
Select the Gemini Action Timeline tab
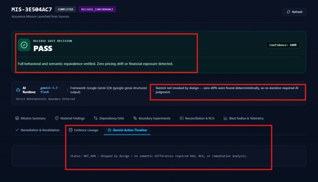(127, 130)
